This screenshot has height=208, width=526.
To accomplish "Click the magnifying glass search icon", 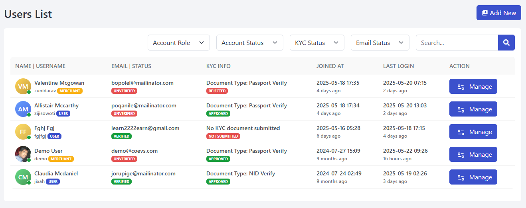I will point(506,43).
